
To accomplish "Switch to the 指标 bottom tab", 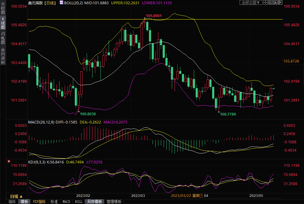I will tap(12, 202).
